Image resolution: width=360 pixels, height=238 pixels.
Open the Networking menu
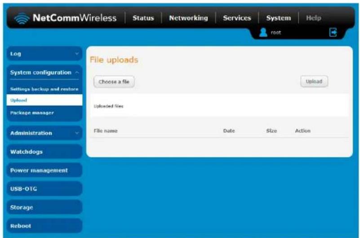188,18
